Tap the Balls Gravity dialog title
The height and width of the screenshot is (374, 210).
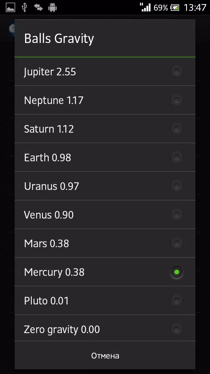coord(59,39)
